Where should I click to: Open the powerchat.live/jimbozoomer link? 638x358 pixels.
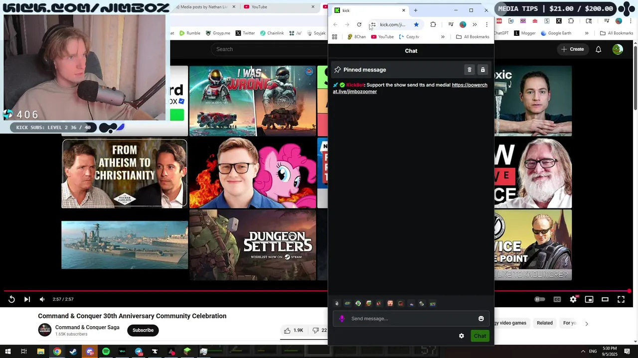coord(410,89)
